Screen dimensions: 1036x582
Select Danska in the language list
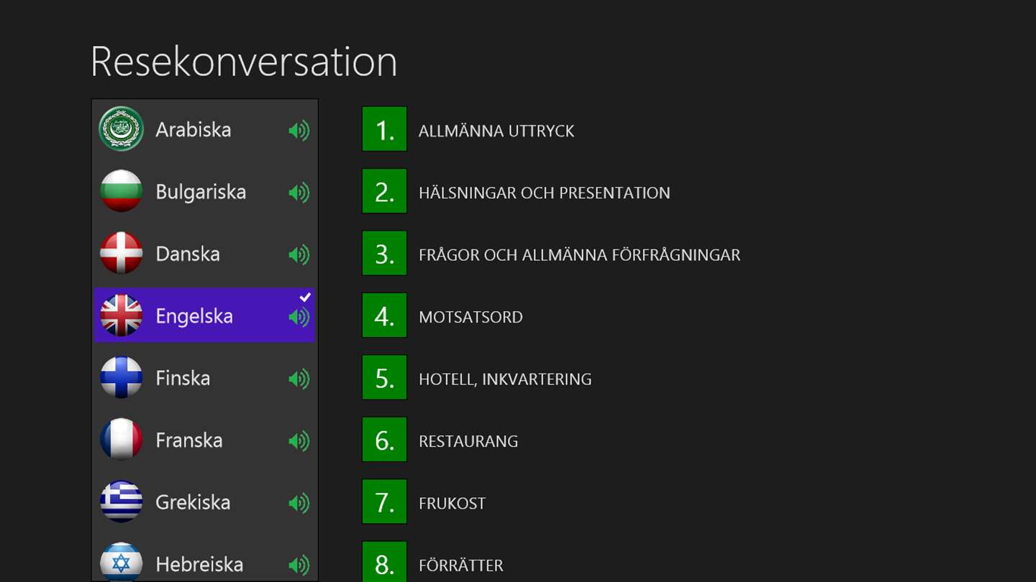188,254
